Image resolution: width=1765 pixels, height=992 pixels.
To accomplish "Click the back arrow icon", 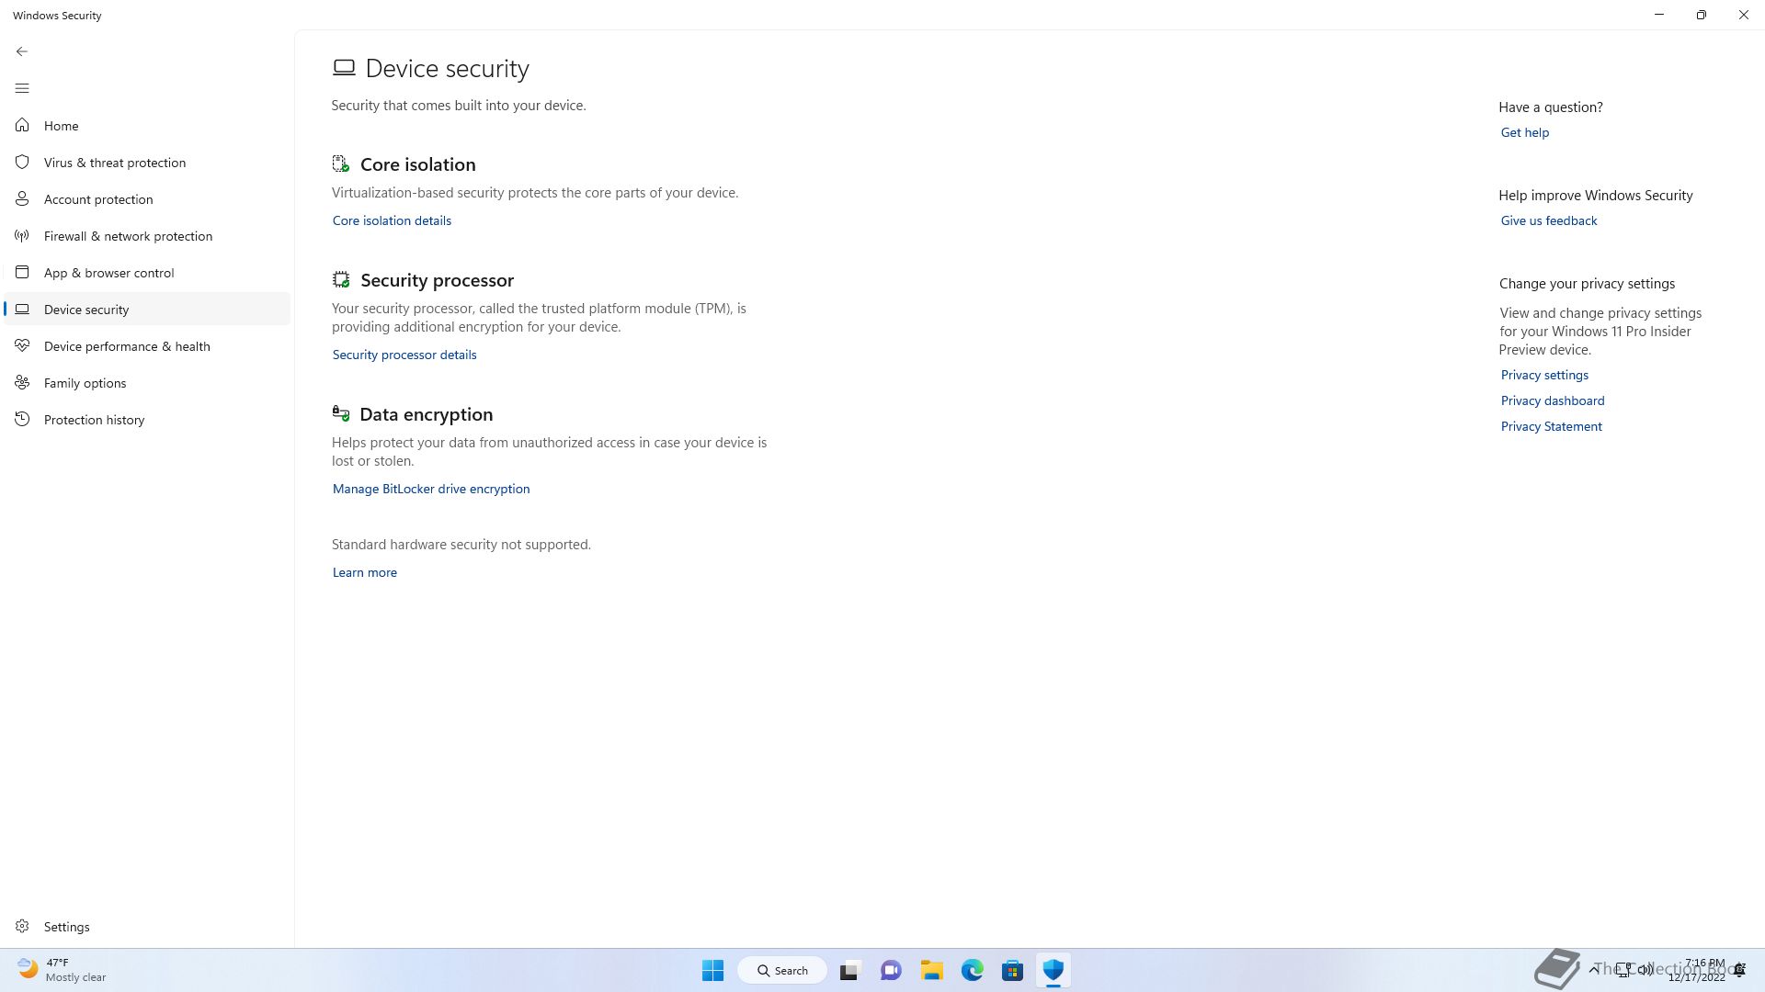I will pos(22,51).
